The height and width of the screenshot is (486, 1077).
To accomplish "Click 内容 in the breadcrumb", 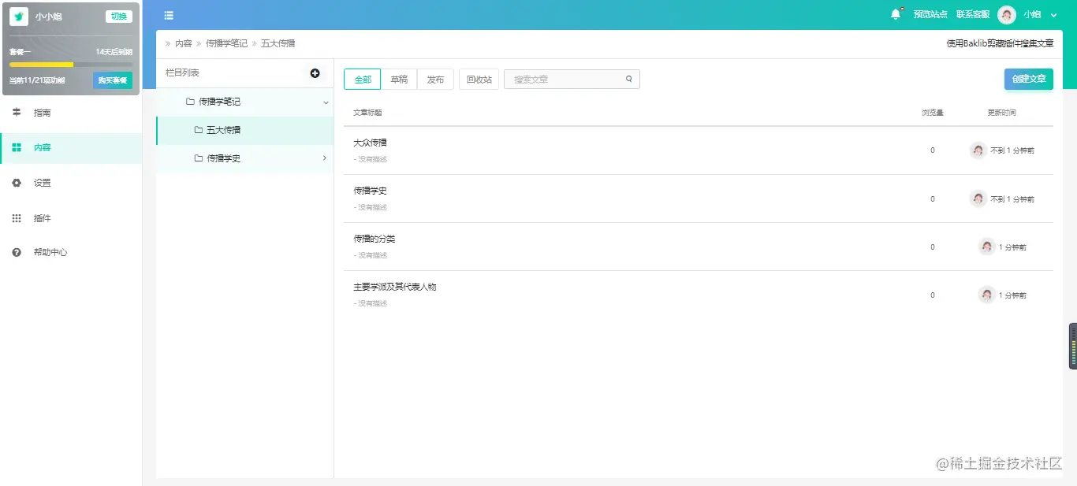I will pyautogui.click(x=183, y=44).
